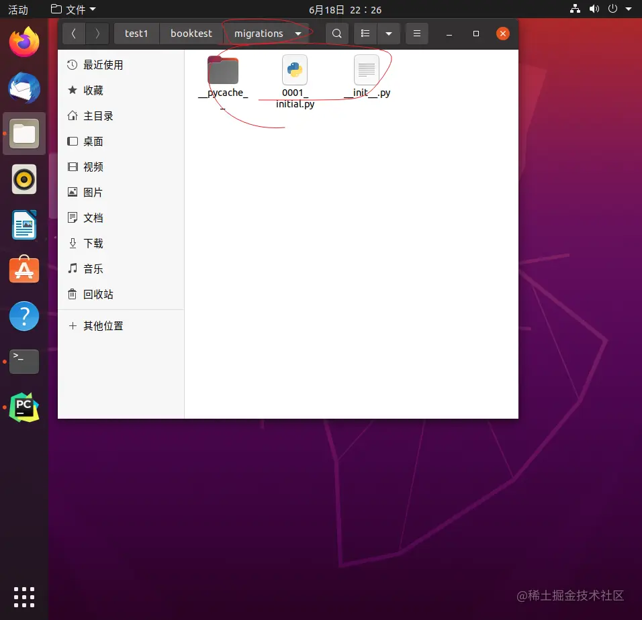This screenshot has height=620, width=642.
Task: Open Home (主目录) in sidebar
Action: 121,115
